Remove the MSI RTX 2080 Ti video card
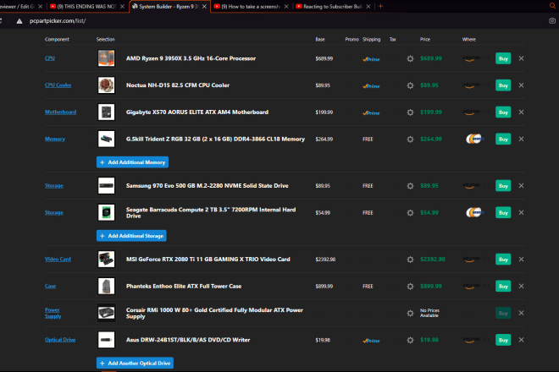This screenshot has height=372, width=559. tap(521, 260)
